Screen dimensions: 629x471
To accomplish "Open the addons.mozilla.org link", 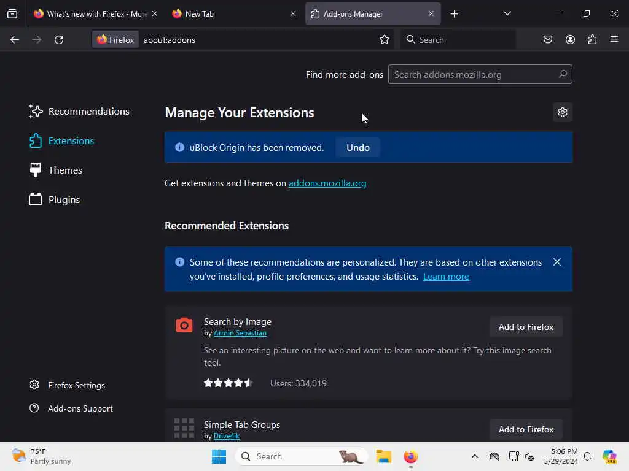I will point(327,183).
